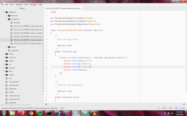The height and width of the screenshot is (116, 187).
Task: Open the Selection menu
Action: coord(19,5)
